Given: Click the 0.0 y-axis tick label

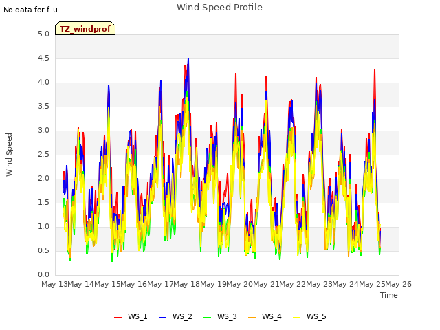Looking at the screenshot, I should (x=44, y=275).
